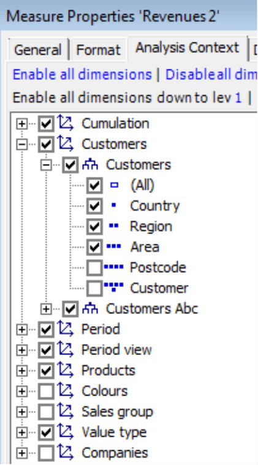
Task: Enable the Postcode level checkbox
Action: tap(94, 268)
